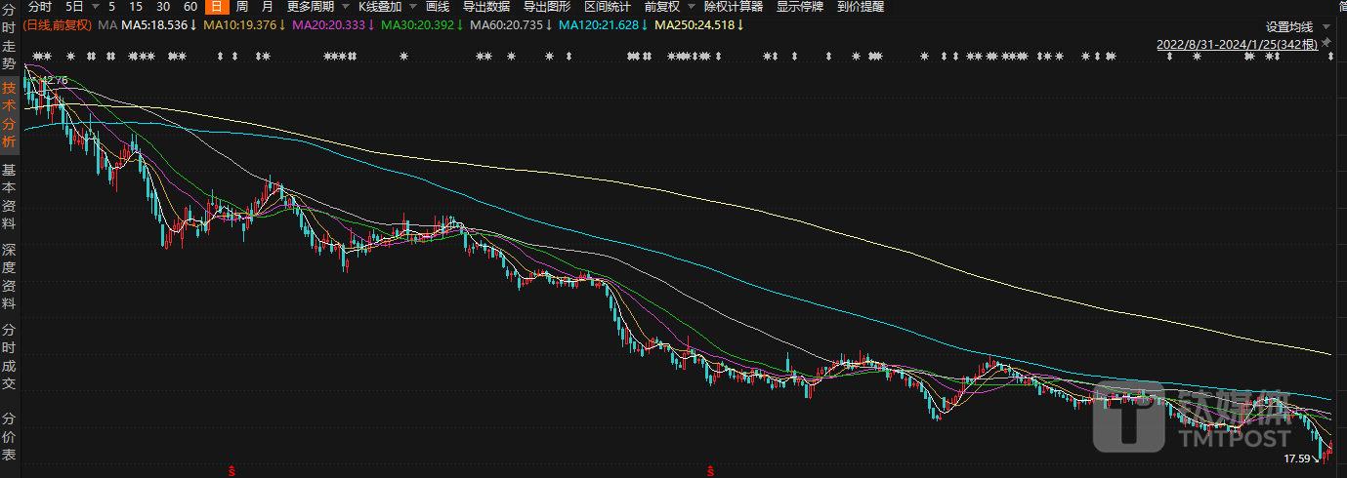Click the second red S marker on bottom axis

(x=710, y=471)
